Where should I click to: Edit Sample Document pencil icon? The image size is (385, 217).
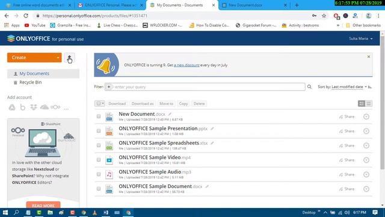pyautogui.click(x=207, y=186)
